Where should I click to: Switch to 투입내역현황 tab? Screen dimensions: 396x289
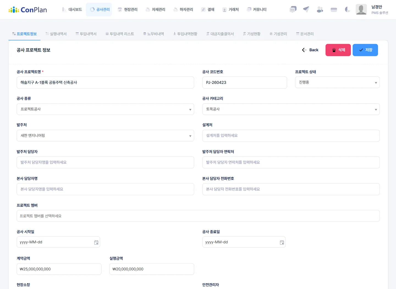point(185,34)
